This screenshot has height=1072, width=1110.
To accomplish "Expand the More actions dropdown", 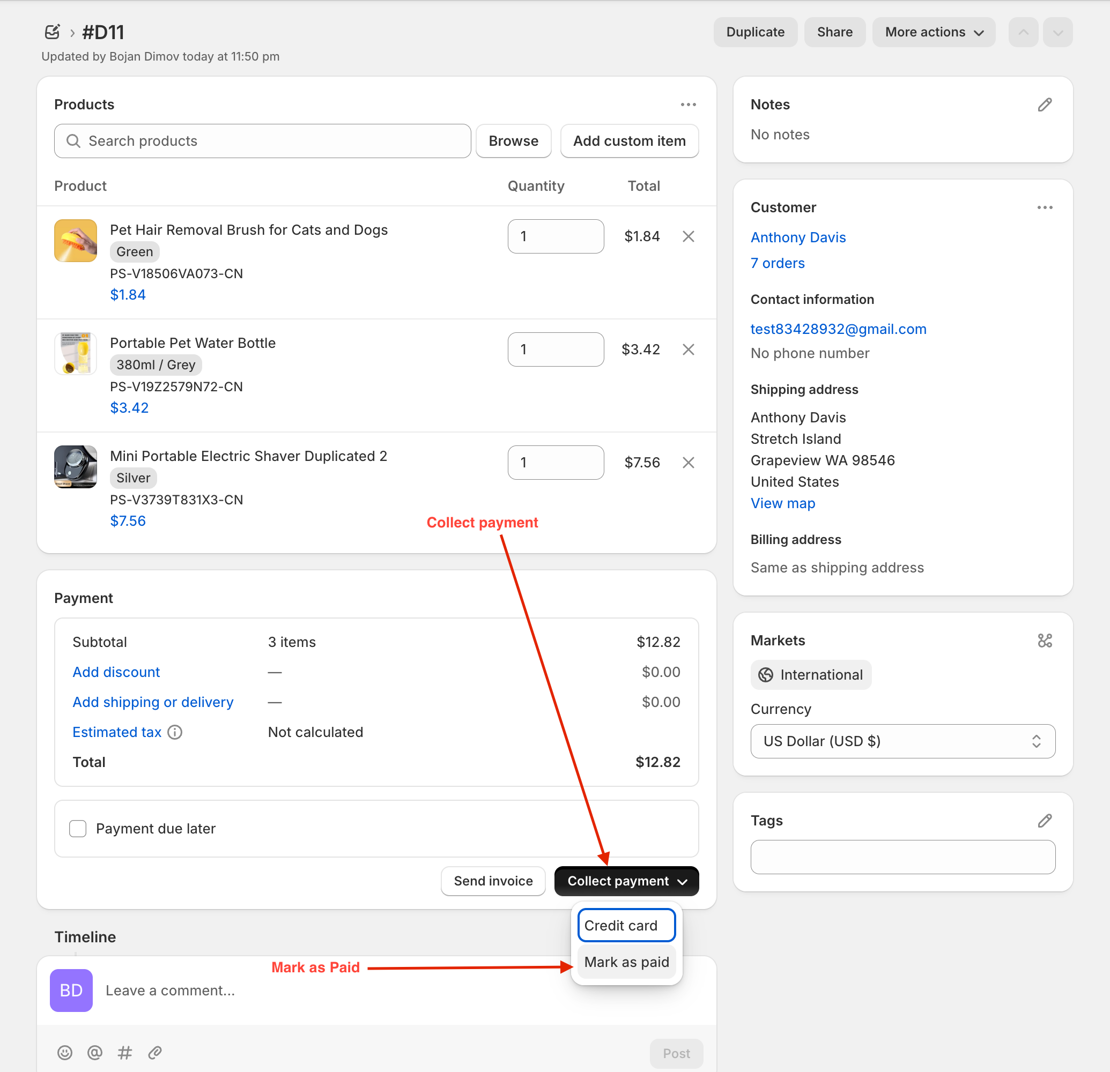I will pos(933,32).
